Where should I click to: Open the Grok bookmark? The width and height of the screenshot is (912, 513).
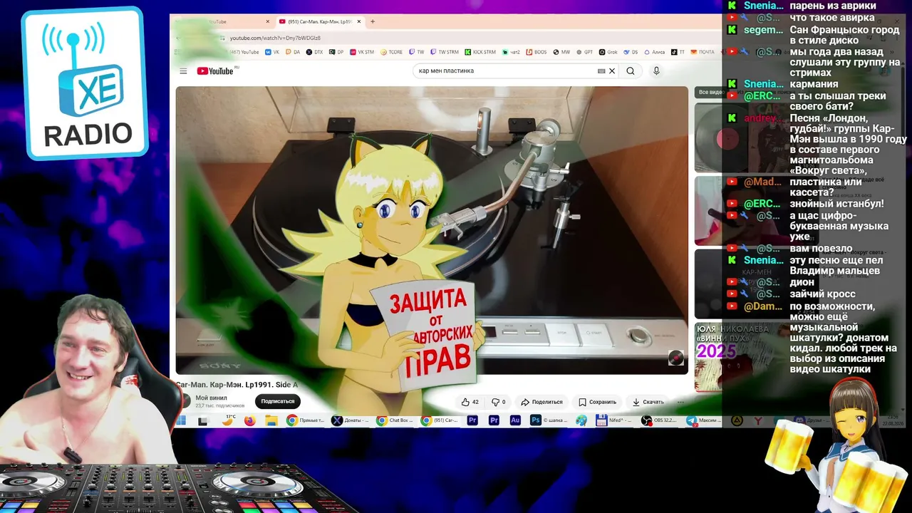[x=608, y=52]
